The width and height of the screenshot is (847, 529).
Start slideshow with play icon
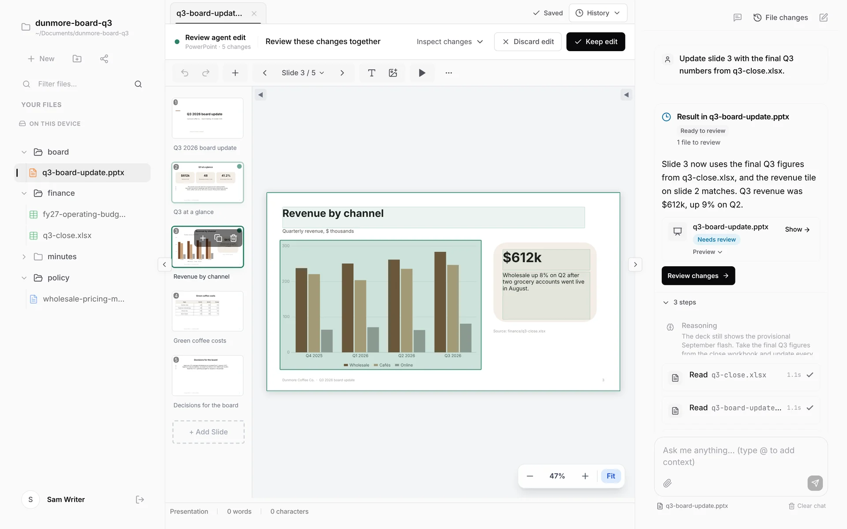coord(422,73)
